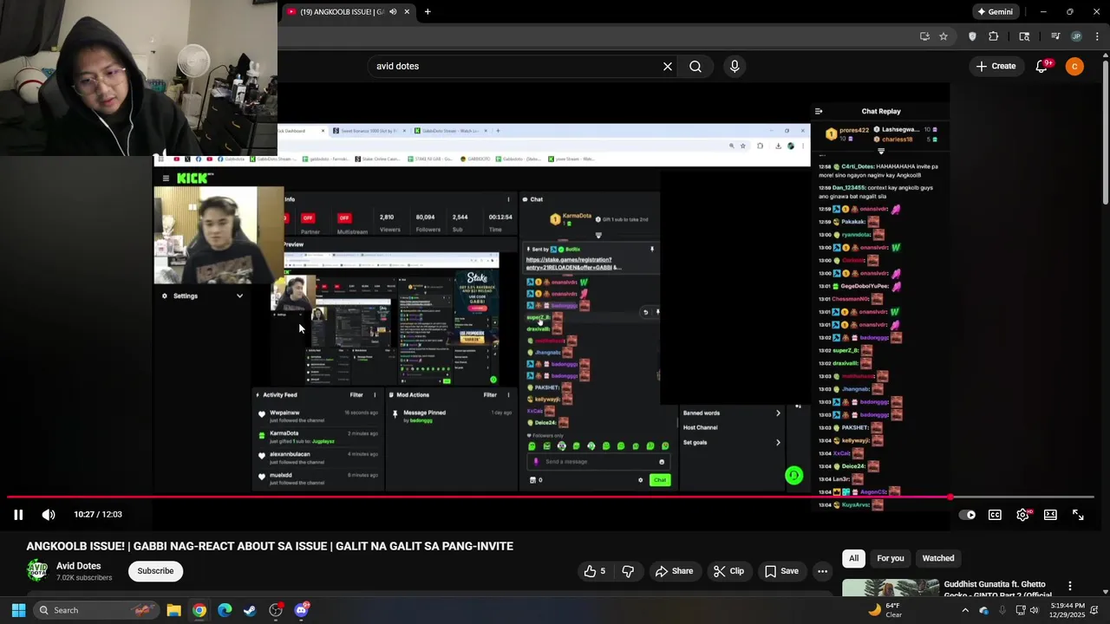Open the Avid Dotes channel name link

point(79,566)
